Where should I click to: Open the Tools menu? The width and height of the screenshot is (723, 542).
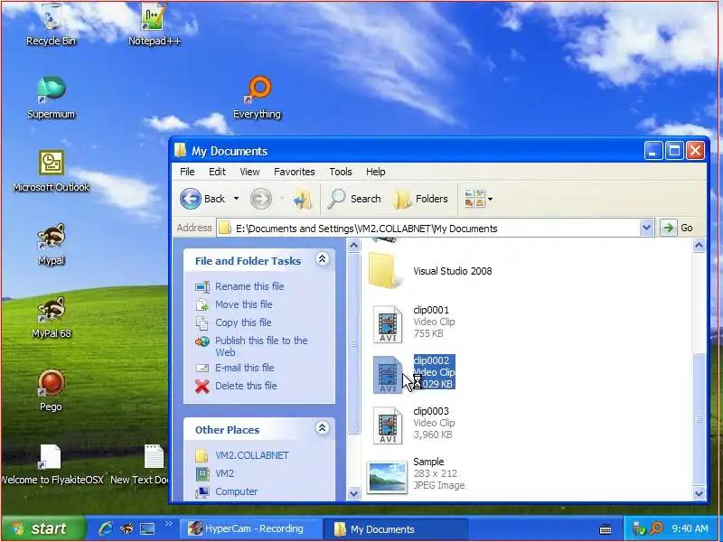[341, 172]
